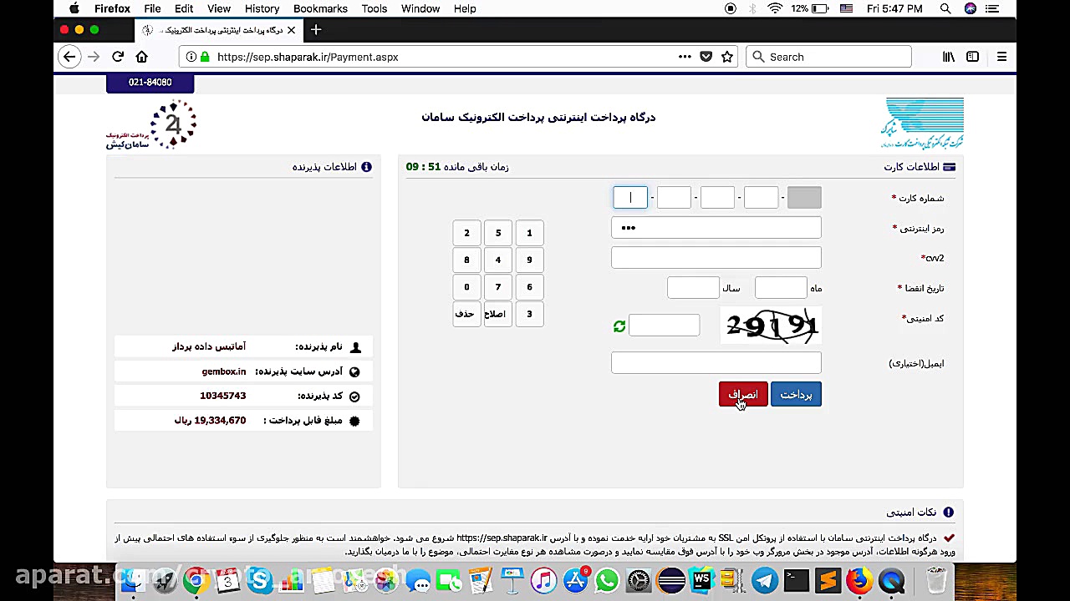The height and width of the screenshot is (601, 1070).
Task: Focus the captcha code input field
Action: 664,326
